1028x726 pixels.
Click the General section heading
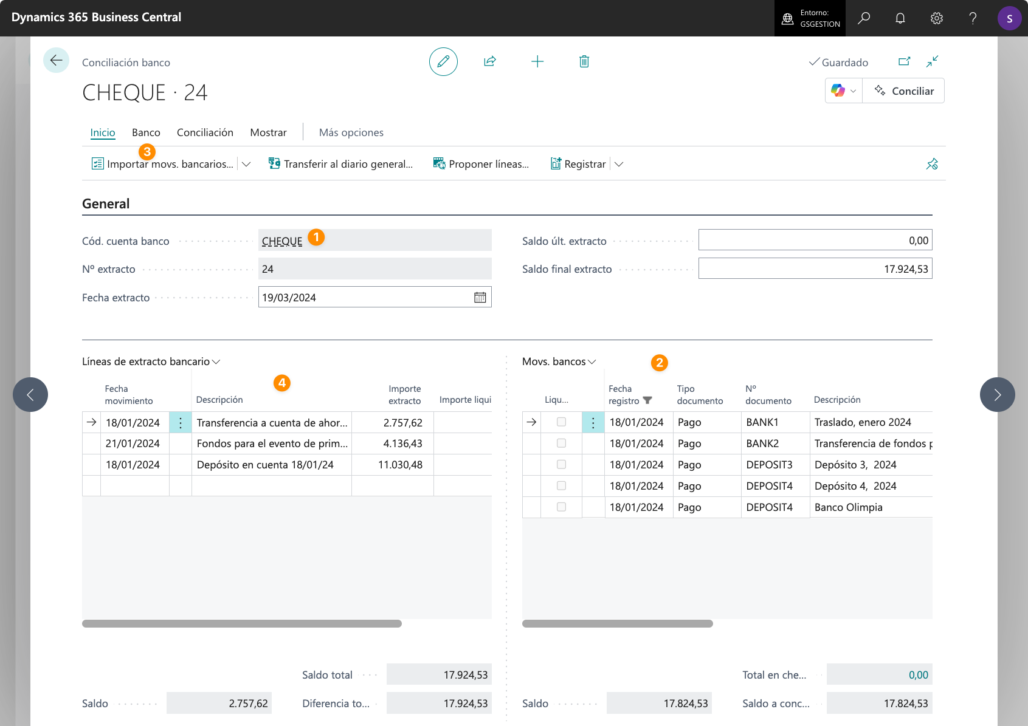(x=106, y=204)
